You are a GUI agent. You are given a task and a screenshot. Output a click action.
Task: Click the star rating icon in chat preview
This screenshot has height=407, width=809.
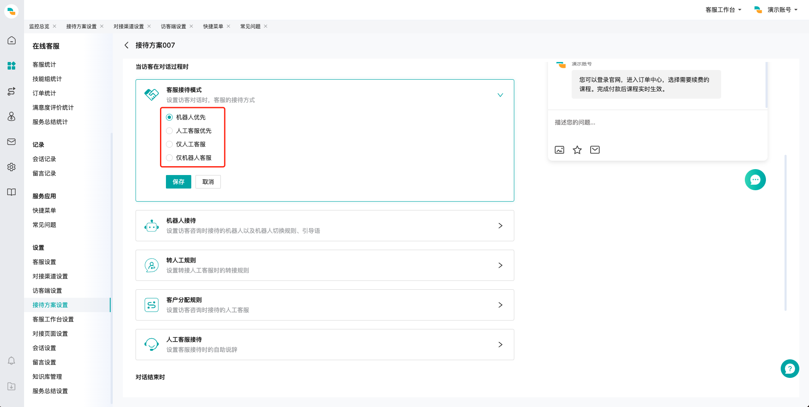(577, 150)
